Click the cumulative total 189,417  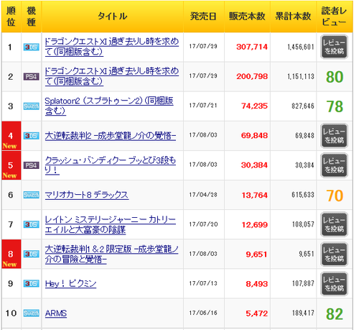[303, 313]
